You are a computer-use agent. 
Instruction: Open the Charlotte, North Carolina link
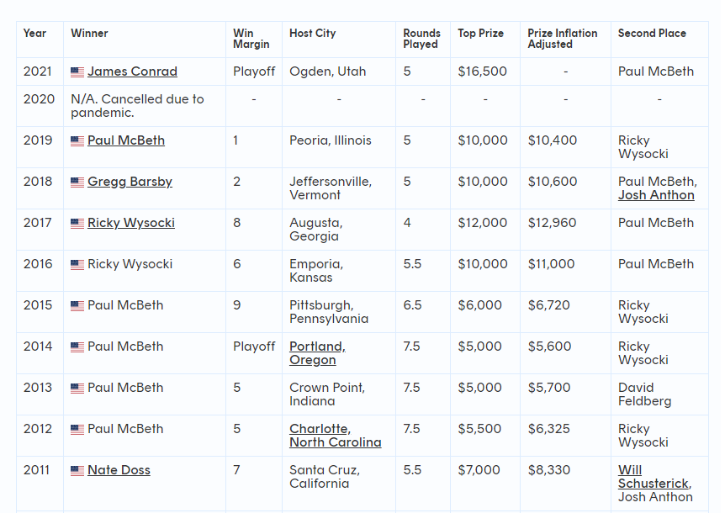pyautogui.click(x=335, y=436)
